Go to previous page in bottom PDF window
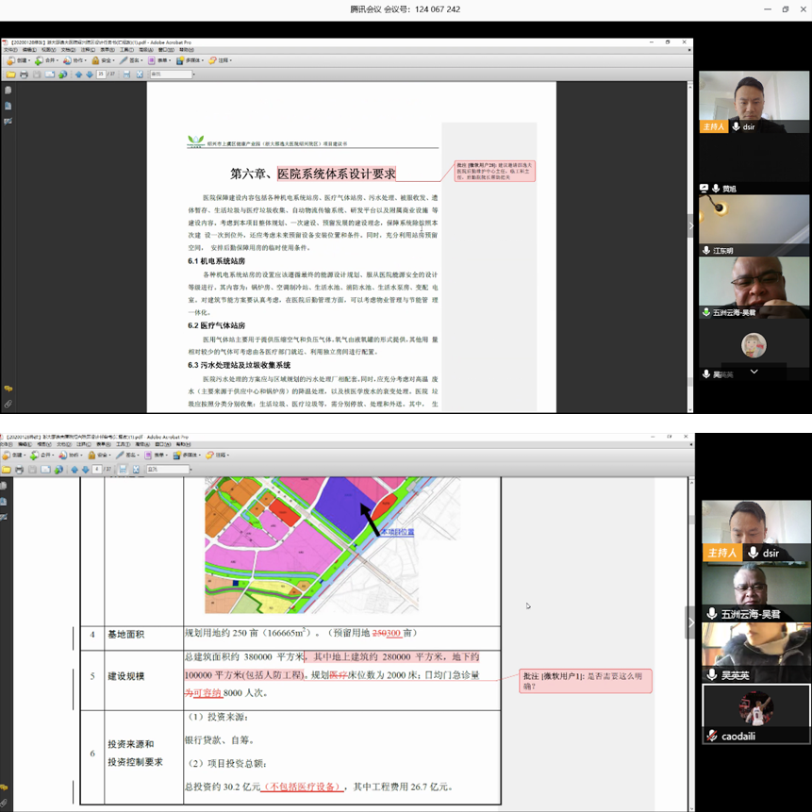Viewport: 812px width, 812px height. pyautogui.click(x=75, y=470)
